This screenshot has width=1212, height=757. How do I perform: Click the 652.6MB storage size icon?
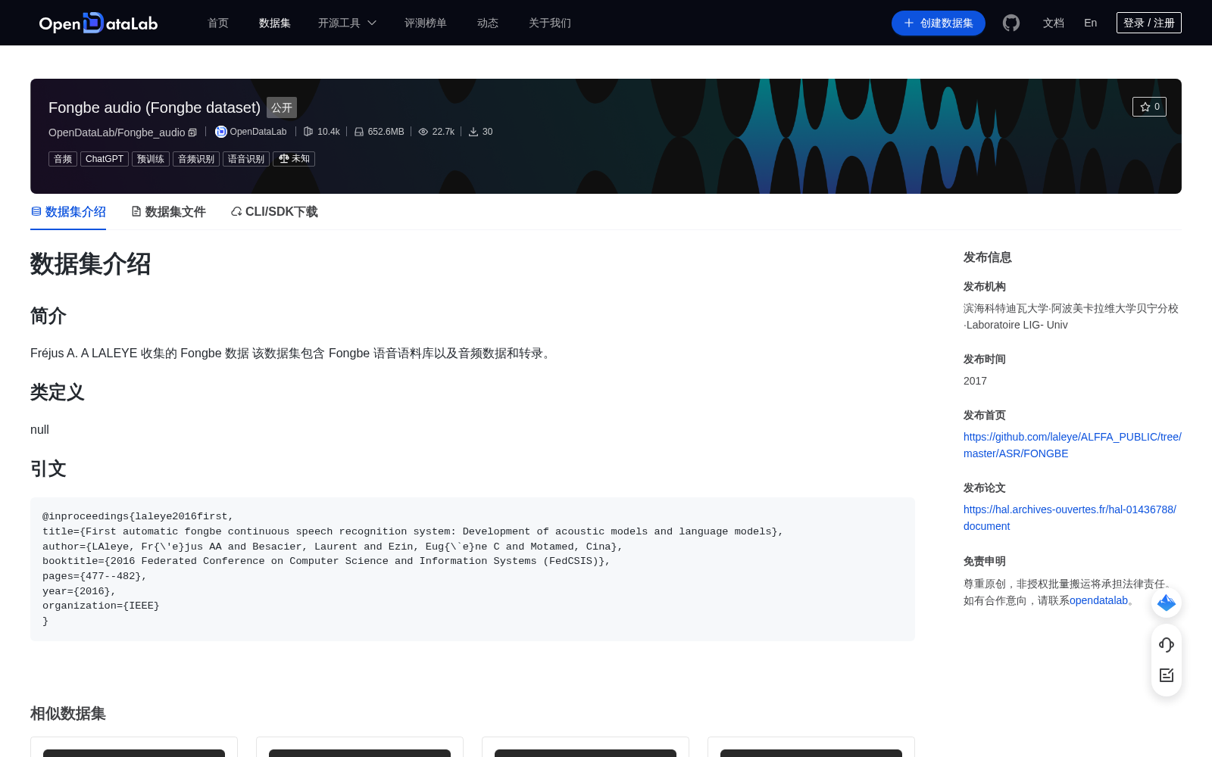tap(359, 132)
